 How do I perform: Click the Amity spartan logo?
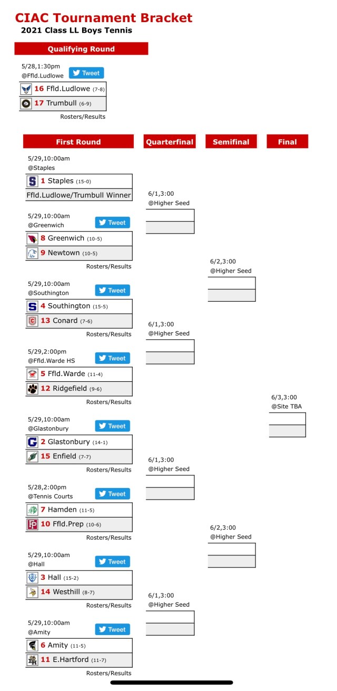[x=33, y=645]
